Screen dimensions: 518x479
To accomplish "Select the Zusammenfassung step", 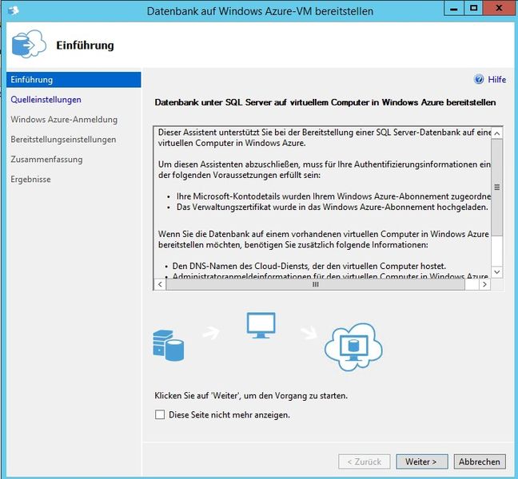I will tap(46, 160).
